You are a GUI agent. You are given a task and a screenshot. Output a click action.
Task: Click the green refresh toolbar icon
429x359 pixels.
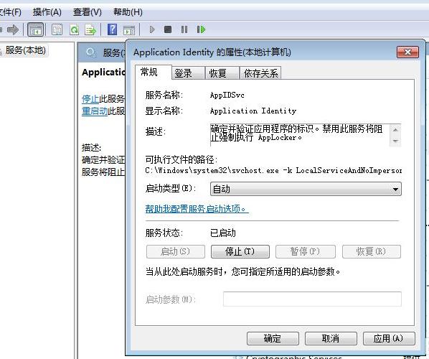(x=74, y=29)
